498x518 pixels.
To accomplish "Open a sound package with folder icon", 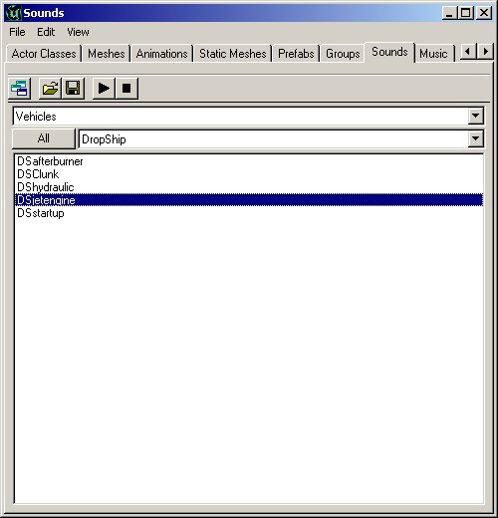I will click(50, 89).
